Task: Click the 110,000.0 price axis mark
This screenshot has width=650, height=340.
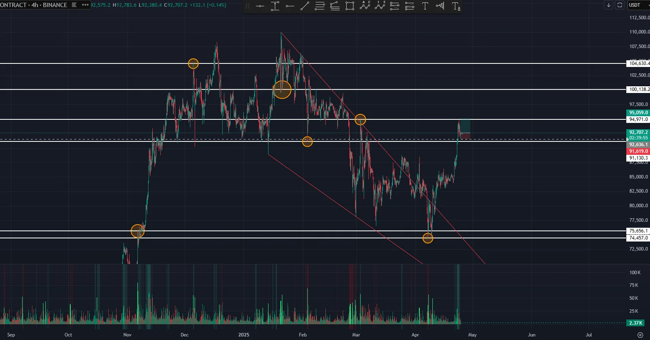Action: coord(639,32)
